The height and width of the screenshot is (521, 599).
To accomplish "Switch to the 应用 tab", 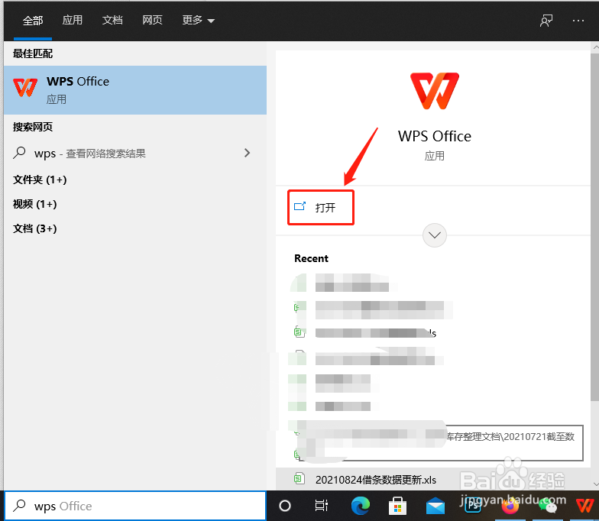I will coord(72,20).
